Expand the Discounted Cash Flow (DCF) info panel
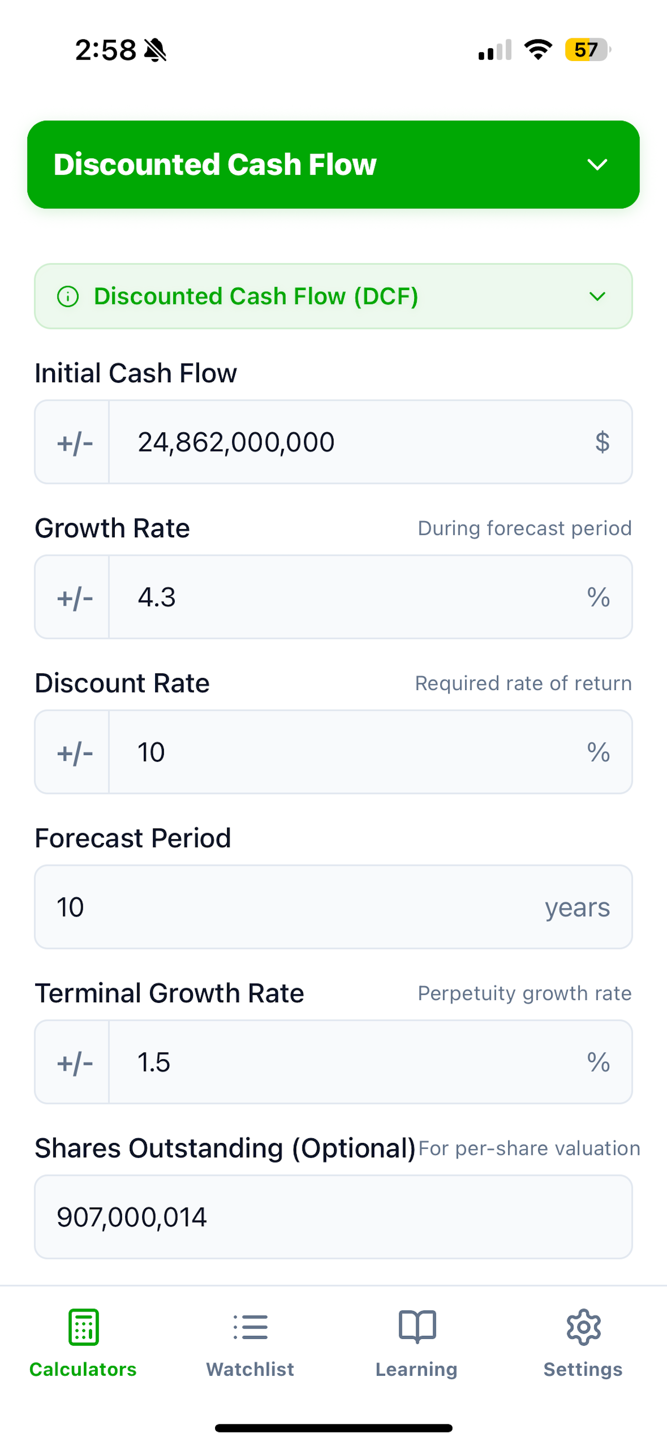The image size is (667, 1446). [333, 296]
